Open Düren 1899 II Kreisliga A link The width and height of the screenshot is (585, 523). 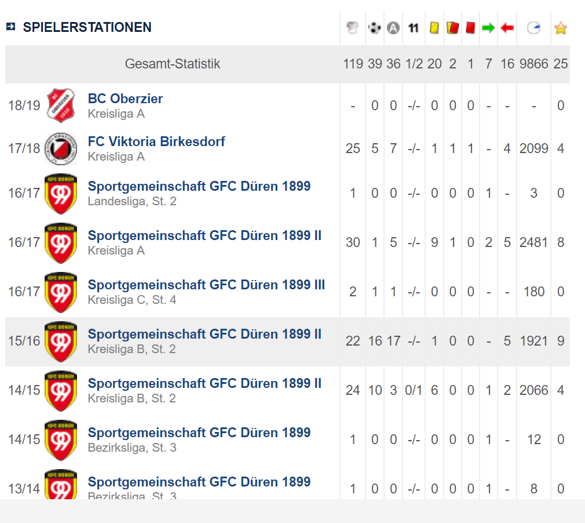click(x=204, y=235)
